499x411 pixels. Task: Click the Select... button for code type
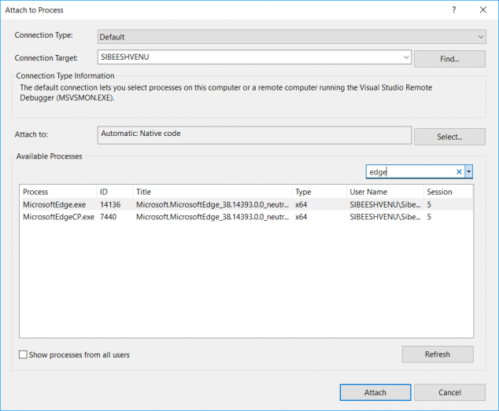(449, 137)
